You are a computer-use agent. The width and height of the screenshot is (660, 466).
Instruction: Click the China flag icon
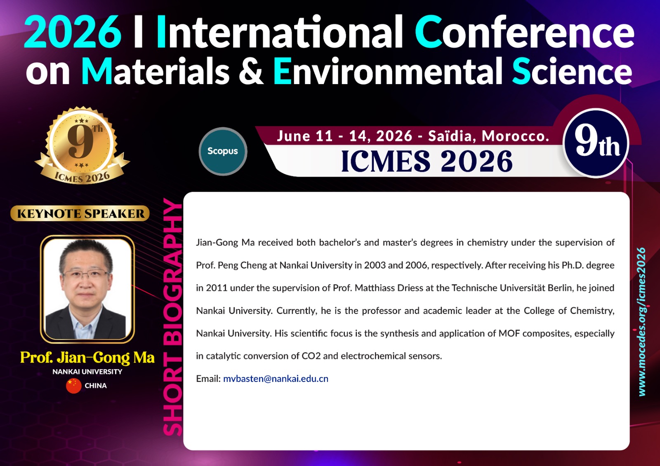[73, 386]
